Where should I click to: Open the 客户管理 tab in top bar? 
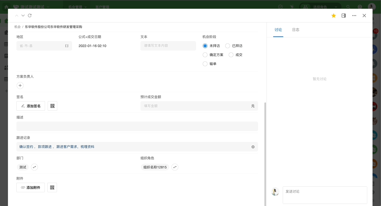[102, 7]
